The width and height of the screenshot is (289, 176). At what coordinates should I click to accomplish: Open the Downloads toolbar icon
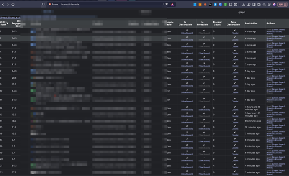(x=244, y=5)
